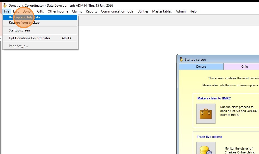Click the briefcase Make a claim icon

click(206, 114)
